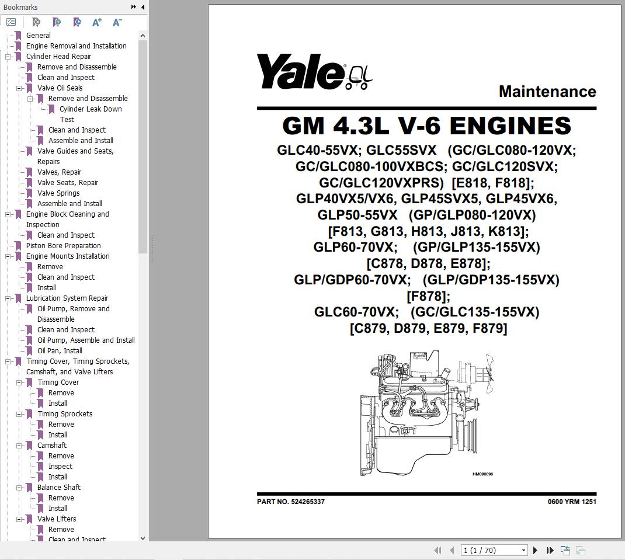Go to the Valve Springs bookmark
Viewport: 625px width, 560px height.
[x=58, y=193]
